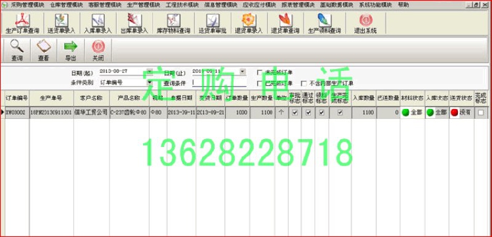Viewport: 492px width, 237px height.
Task: Enable the 已完成订单 checkbox
Action: tap(259, 83)
